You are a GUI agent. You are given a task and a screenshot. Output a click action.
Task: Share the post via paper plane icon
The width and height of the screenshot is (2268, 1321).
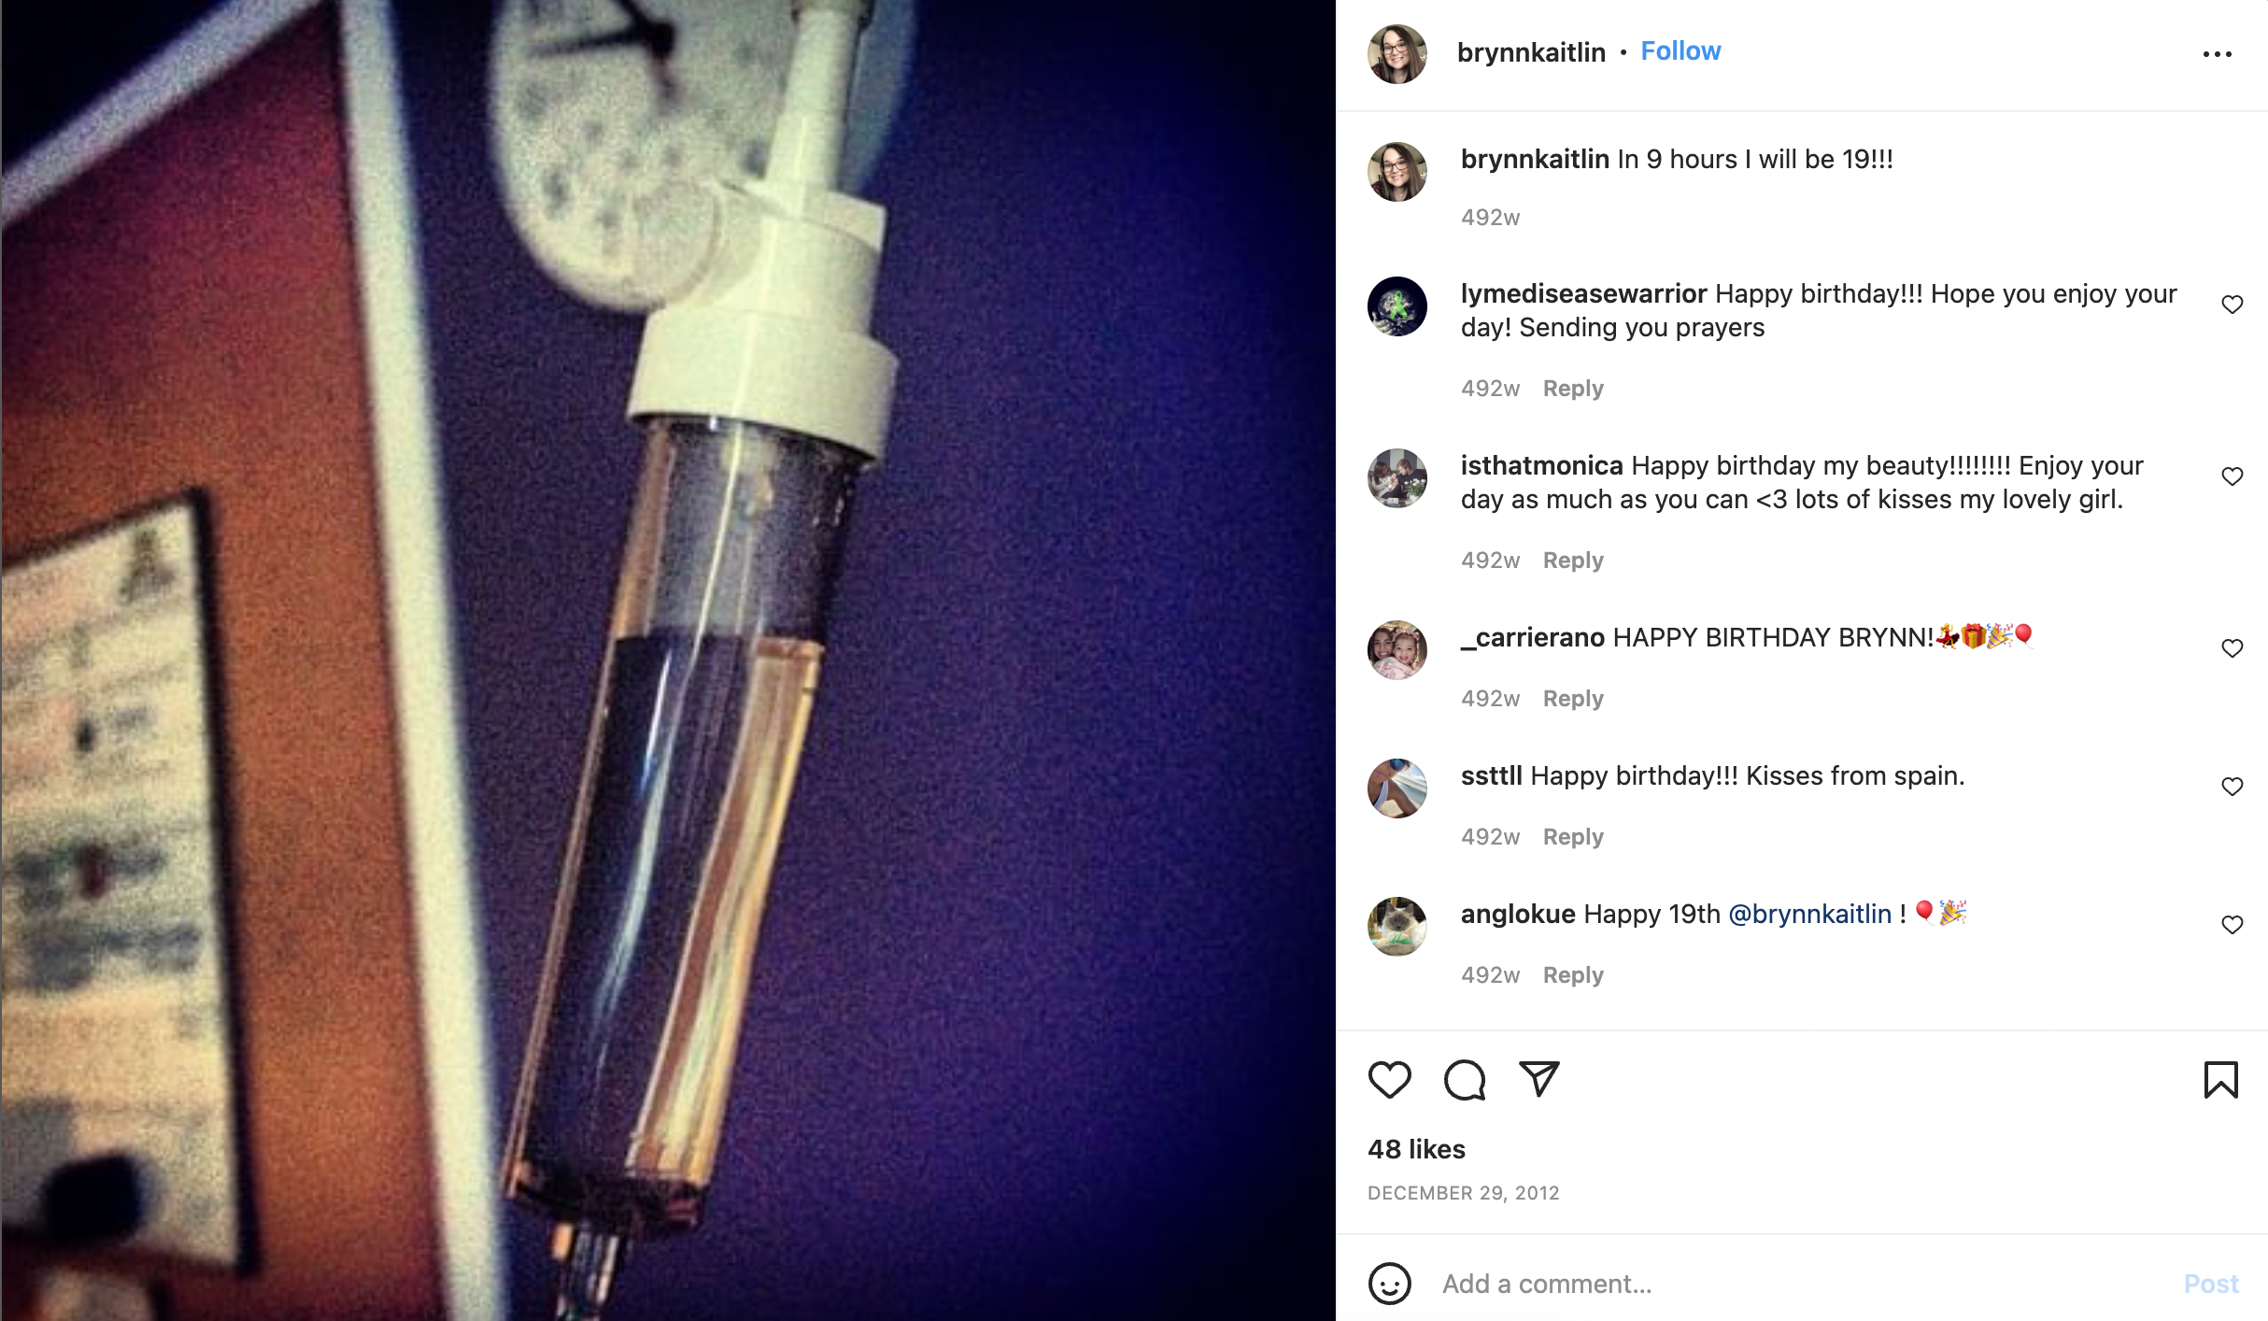tap(1538, 1079)
